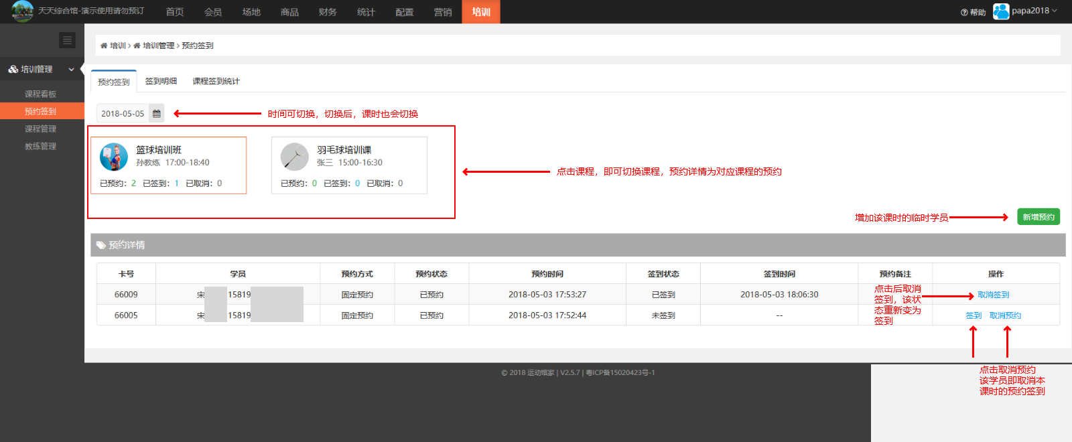Screen dimensions: 1072x442
Task: Select the basketball class avatar thumbnail
Action: 114,157
